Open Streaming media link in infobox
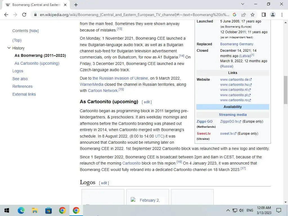This screenshot has height=216, width=288. coord(233,115)
